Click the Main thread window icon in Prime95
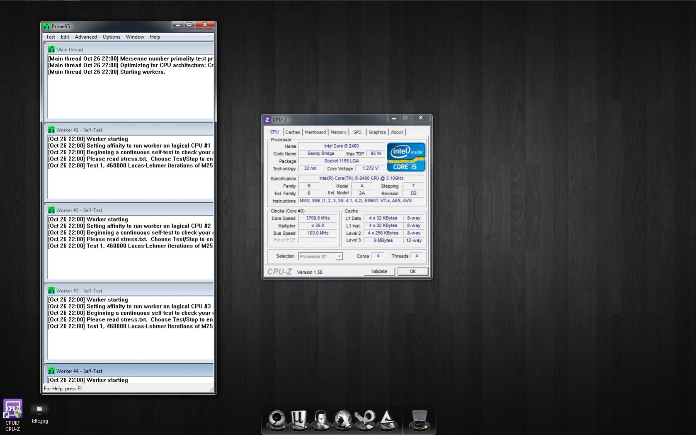Image resolution: width=696 pixels, height=435 pixels. [x=51, y=49]
